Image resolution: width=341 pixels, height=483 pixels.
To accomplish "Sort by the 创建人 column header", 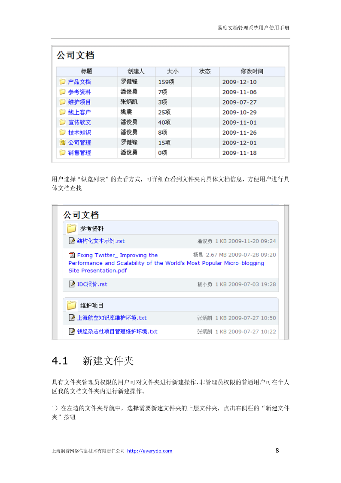I will click(x=136, y=71).
